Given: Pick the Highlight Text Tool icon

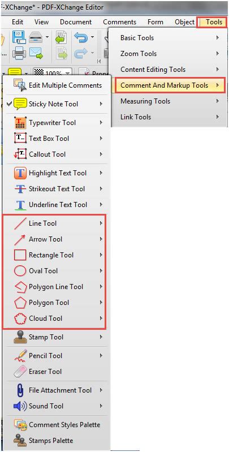Looking at the screenshot, I should (x=20, y=173).
